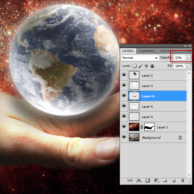194x194 pixels.
Task: Select the Layer 4 thumbnail
Action: (134, 116)
